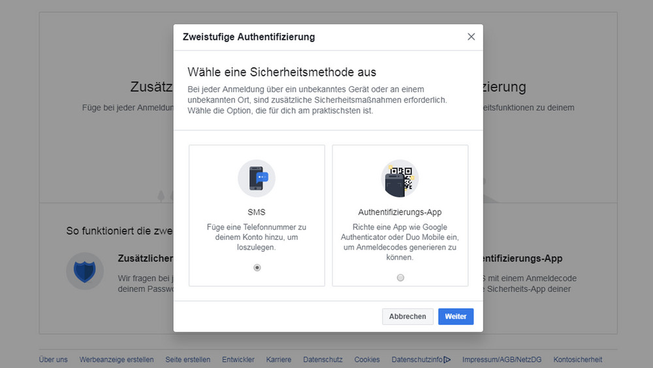Click the blue shield icon in background

point(85,271)
